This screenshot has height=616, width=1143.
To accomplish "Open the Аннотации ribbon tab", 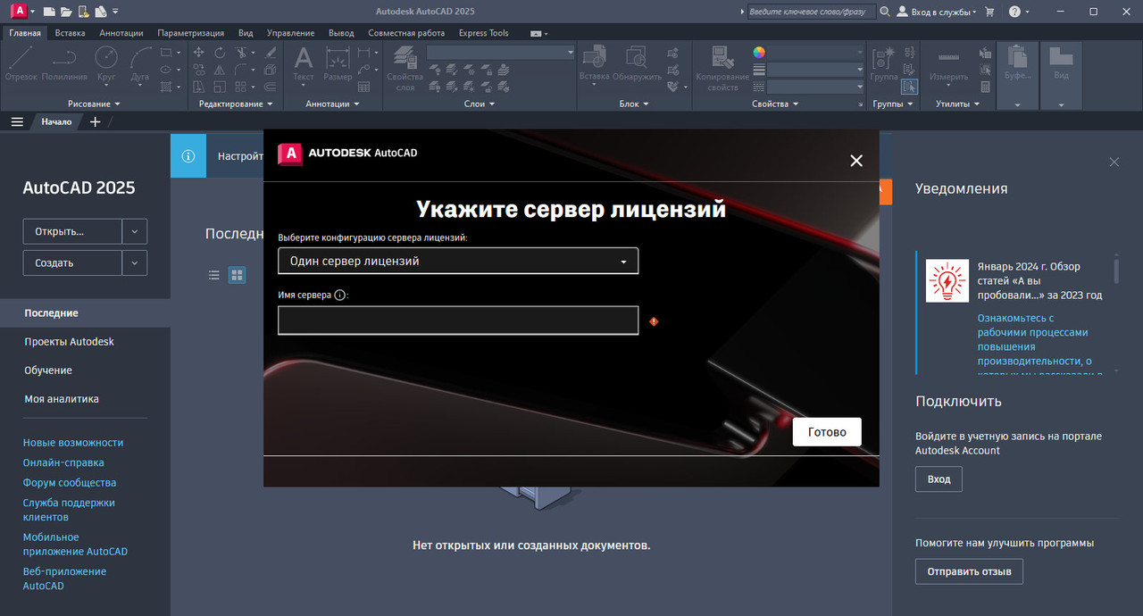I will pyautogui.click(x=121, y=33).
